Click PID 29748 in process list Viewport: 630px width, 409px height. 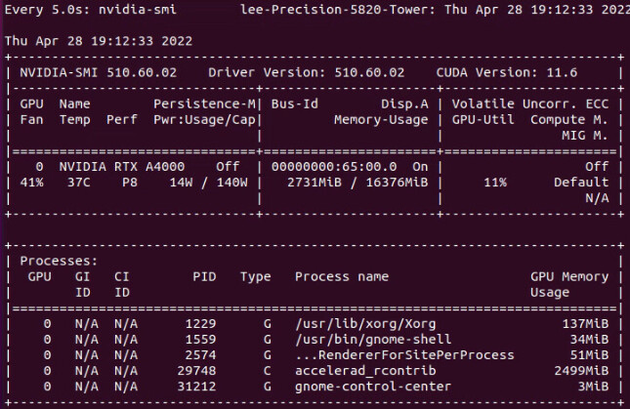(196, 371)
